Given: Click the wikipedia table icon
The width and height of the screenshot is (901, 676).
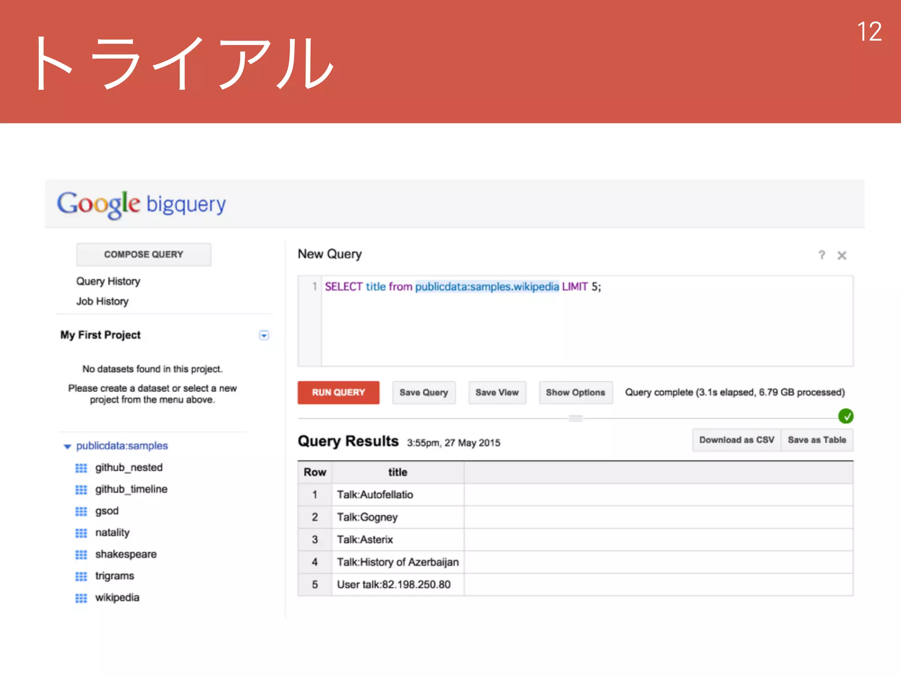Looking at the screenshot, I should [x=81, y=598].
